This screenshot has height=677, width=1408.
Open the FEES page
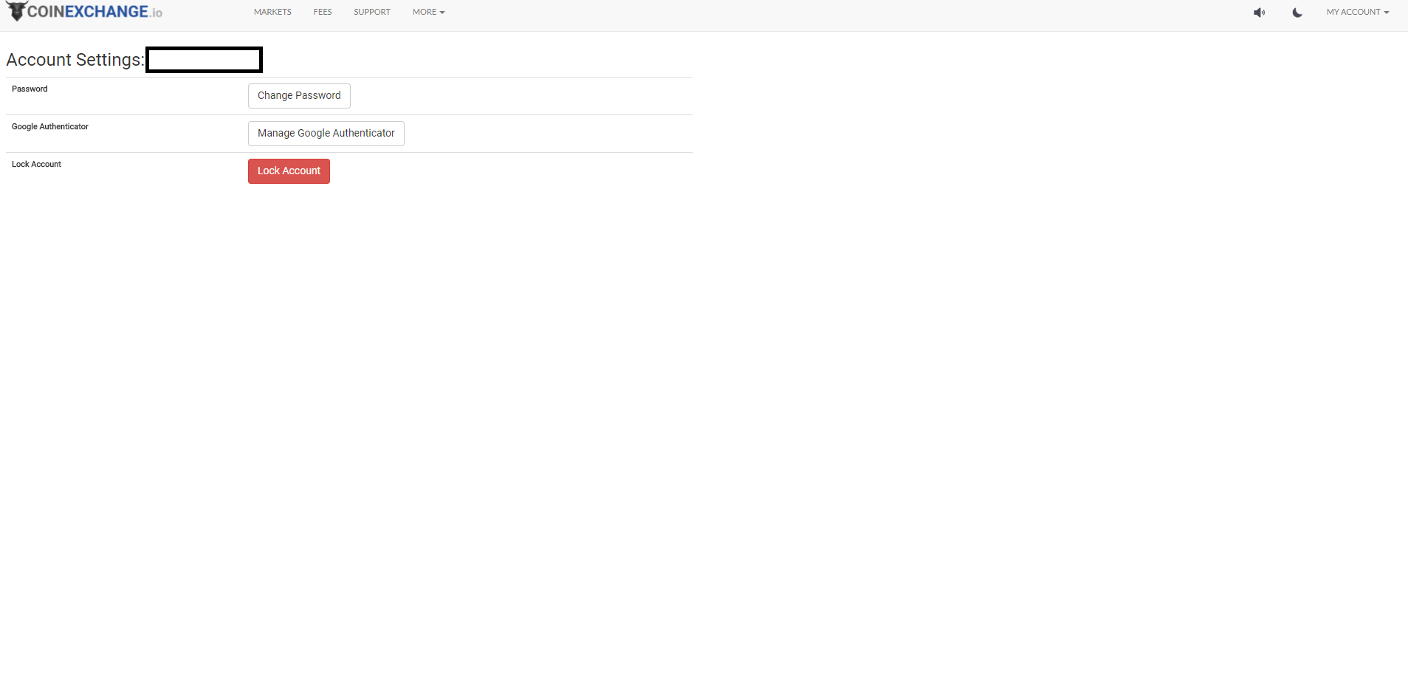tap(323, 13)
